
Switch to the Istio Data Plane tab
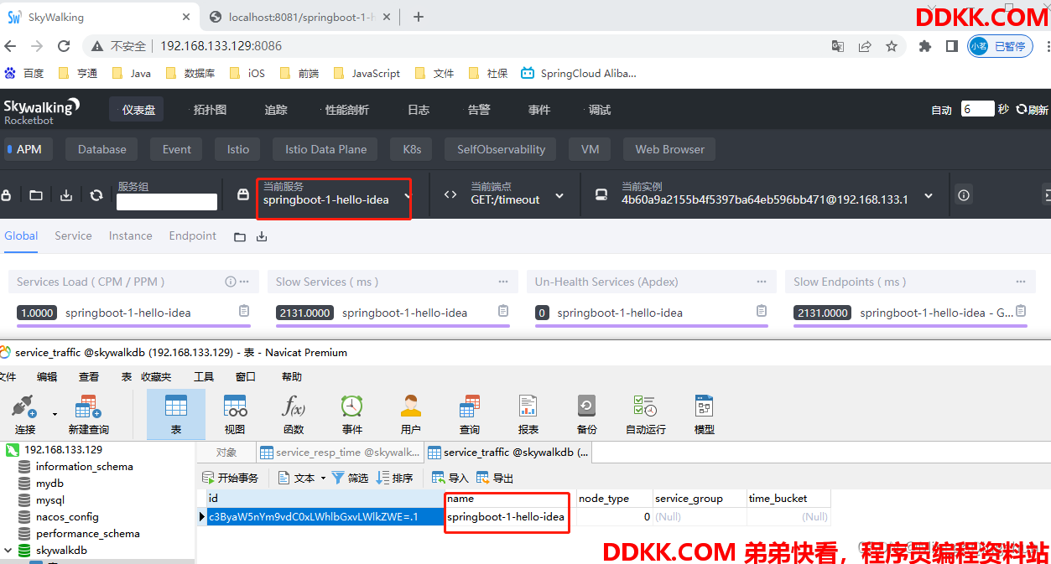point(326,149)
